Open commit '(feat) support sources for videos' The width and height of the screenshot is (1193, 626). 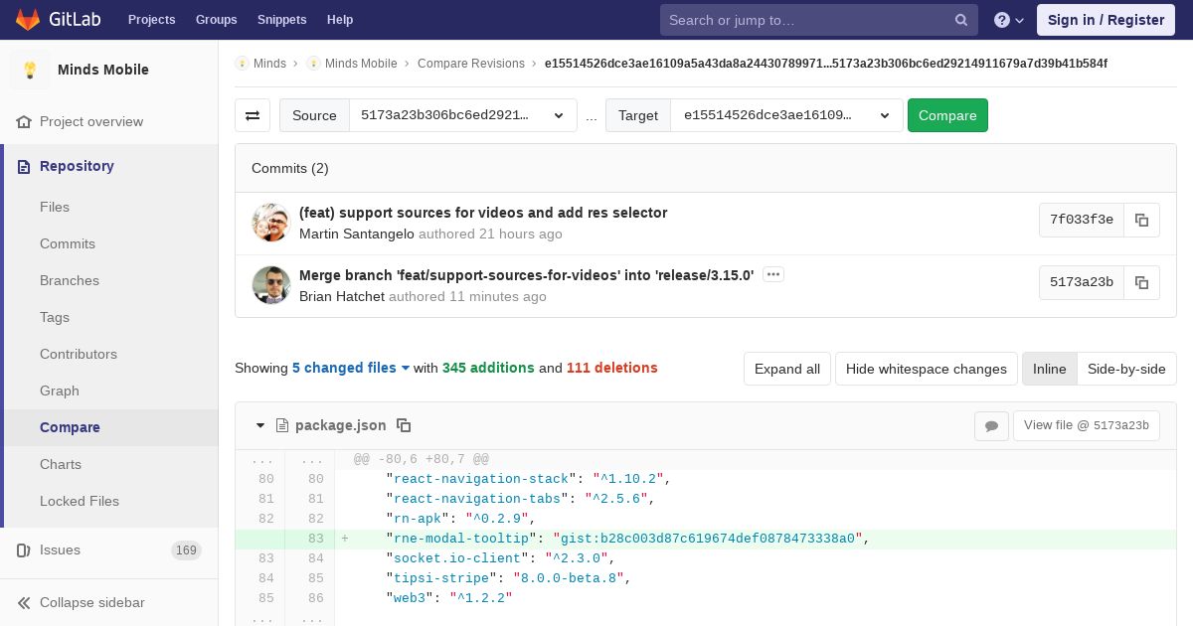coord(483,213)
